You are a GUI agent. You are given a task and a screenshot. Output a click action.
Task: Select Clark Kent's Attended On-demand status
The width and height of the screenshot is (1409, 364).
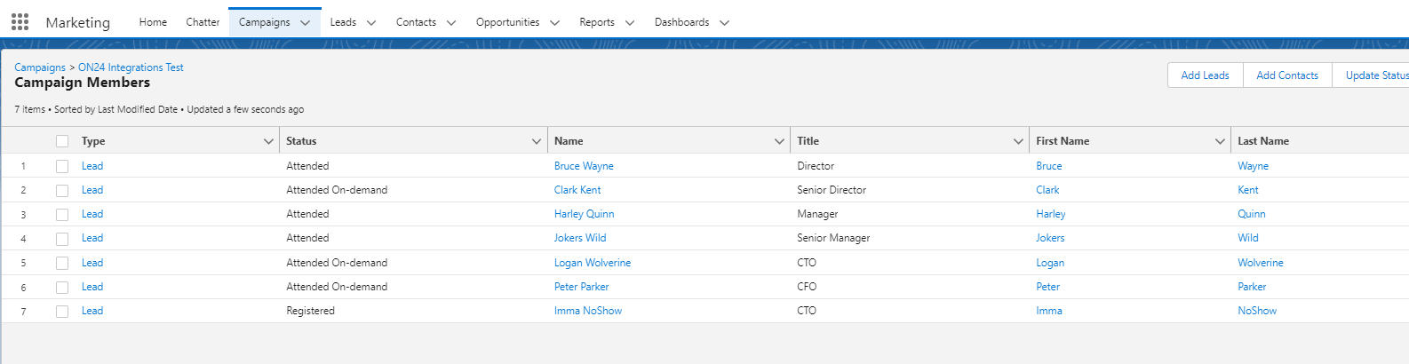tap(337, 190)
